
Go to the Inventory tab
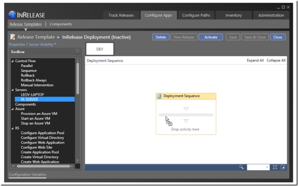click(x=233, y=15)
